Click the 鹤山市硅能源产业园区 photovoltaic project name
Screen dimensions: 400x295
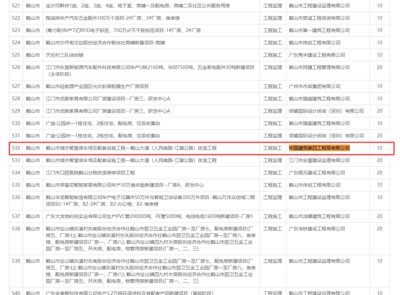click(x=97, y=86)
